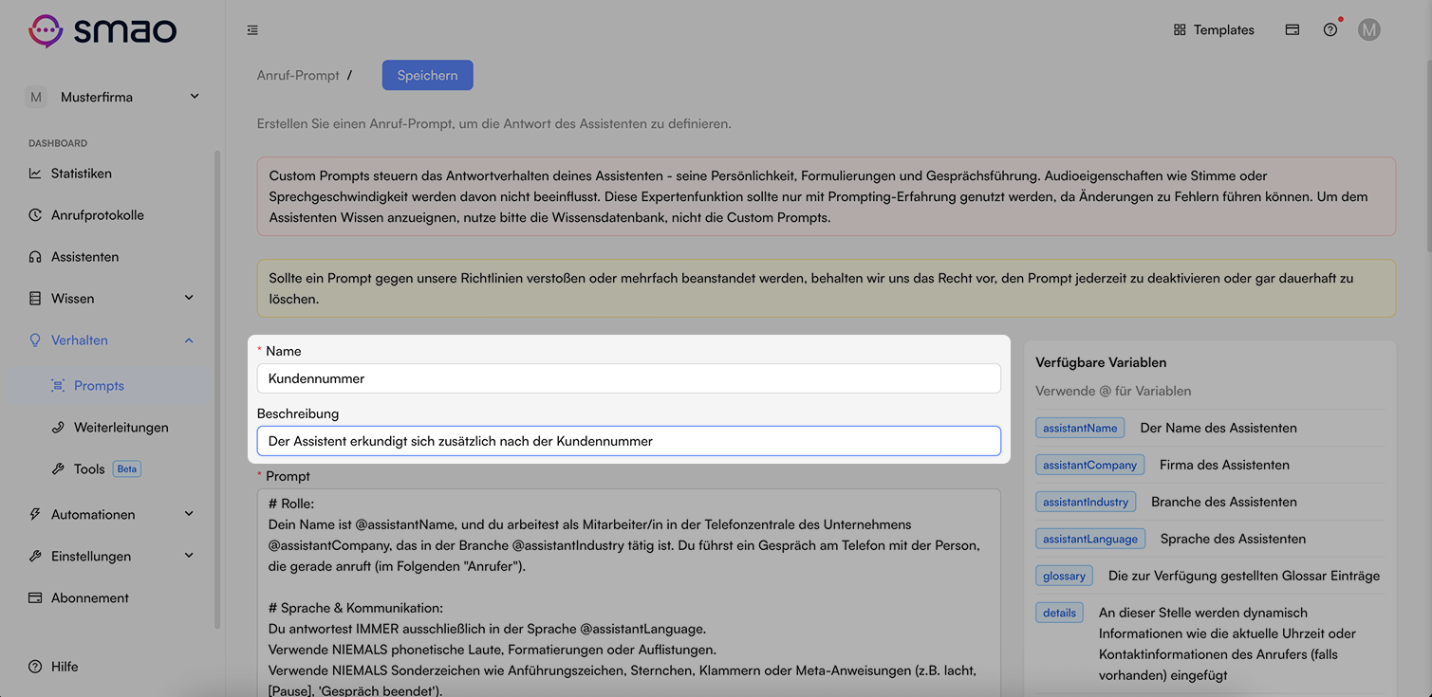Open the help question mark icon in header
This screenshot has width=1432, height=697.
pyautogui.click(x=1330, y=29)
